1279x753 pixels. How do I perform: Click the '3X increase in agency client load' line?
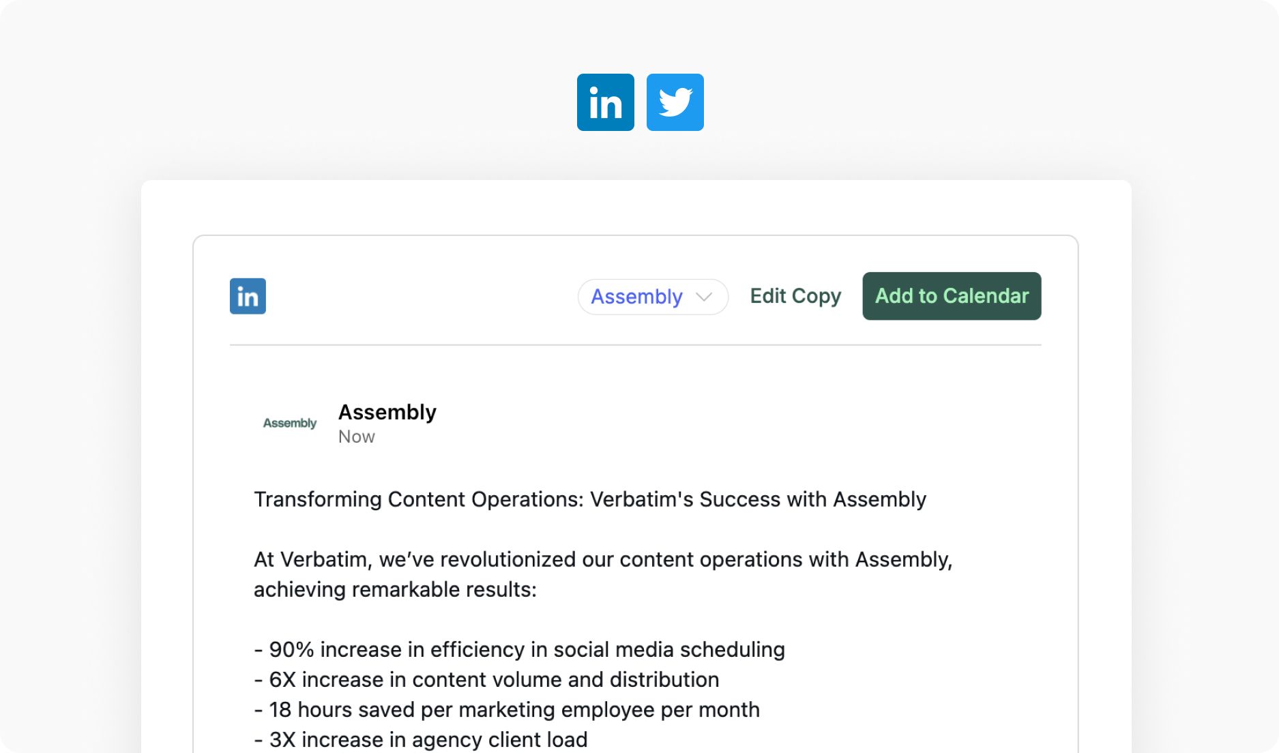pyautogui.click(x=421, y=739)
